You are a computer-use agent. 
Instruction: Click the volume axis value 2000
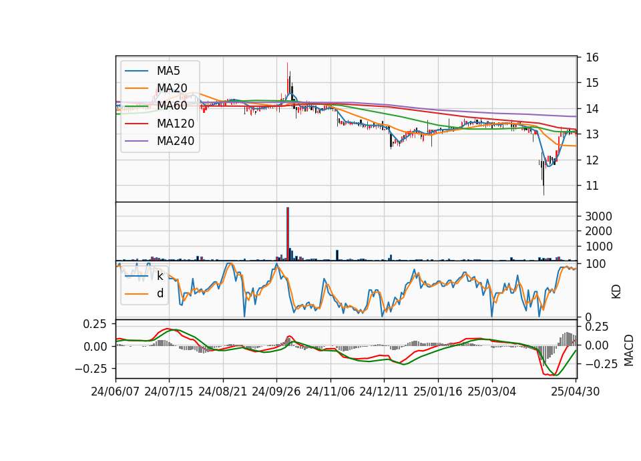click(598, 232)
